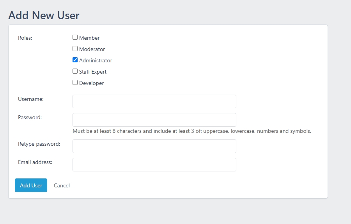Viewport: 351px width, 224px height.
Task: Check the Member role checkbox
Action: [75, 37]
